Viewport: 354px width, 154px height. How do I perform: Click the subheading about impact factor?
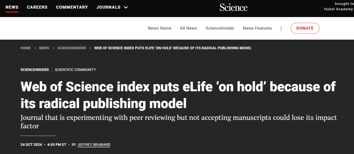(179, 122)
